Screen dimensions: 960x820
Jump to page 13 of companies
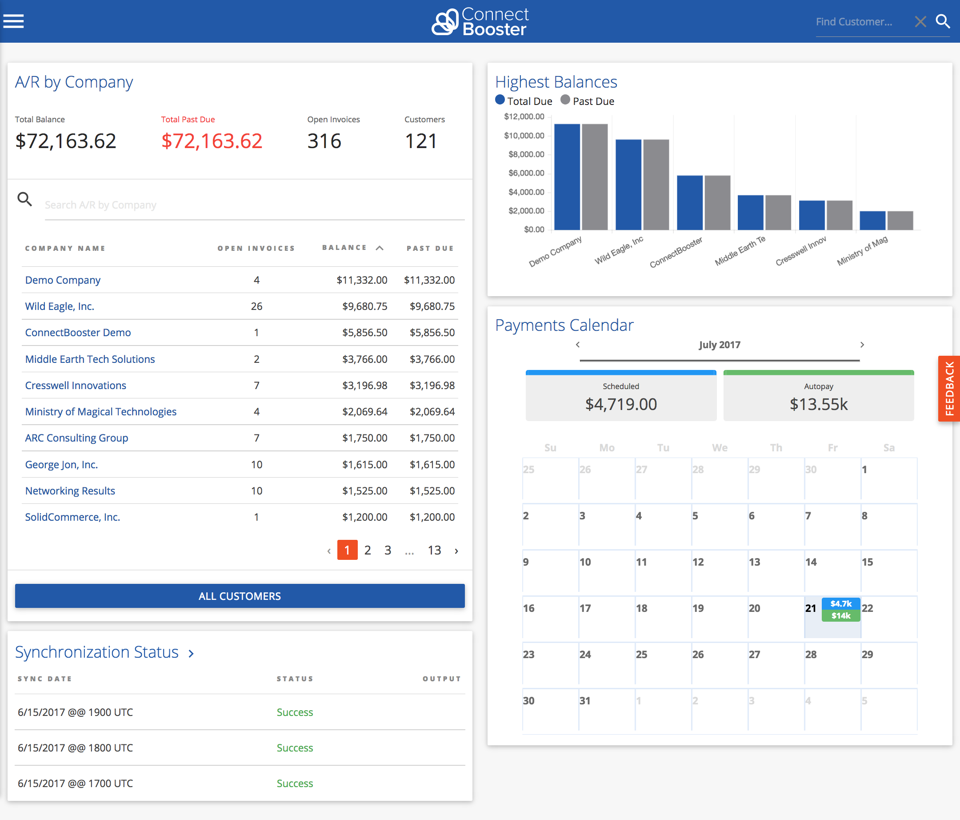434,550
